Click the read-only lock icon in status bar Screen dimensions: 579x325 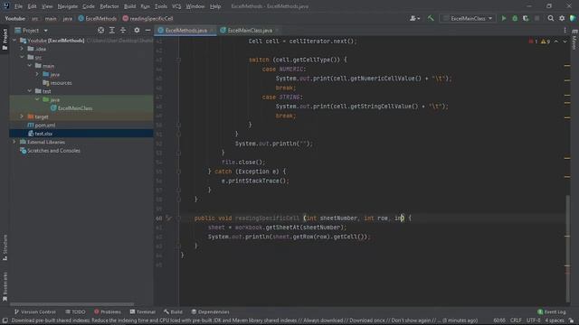(x=572, y=320)
